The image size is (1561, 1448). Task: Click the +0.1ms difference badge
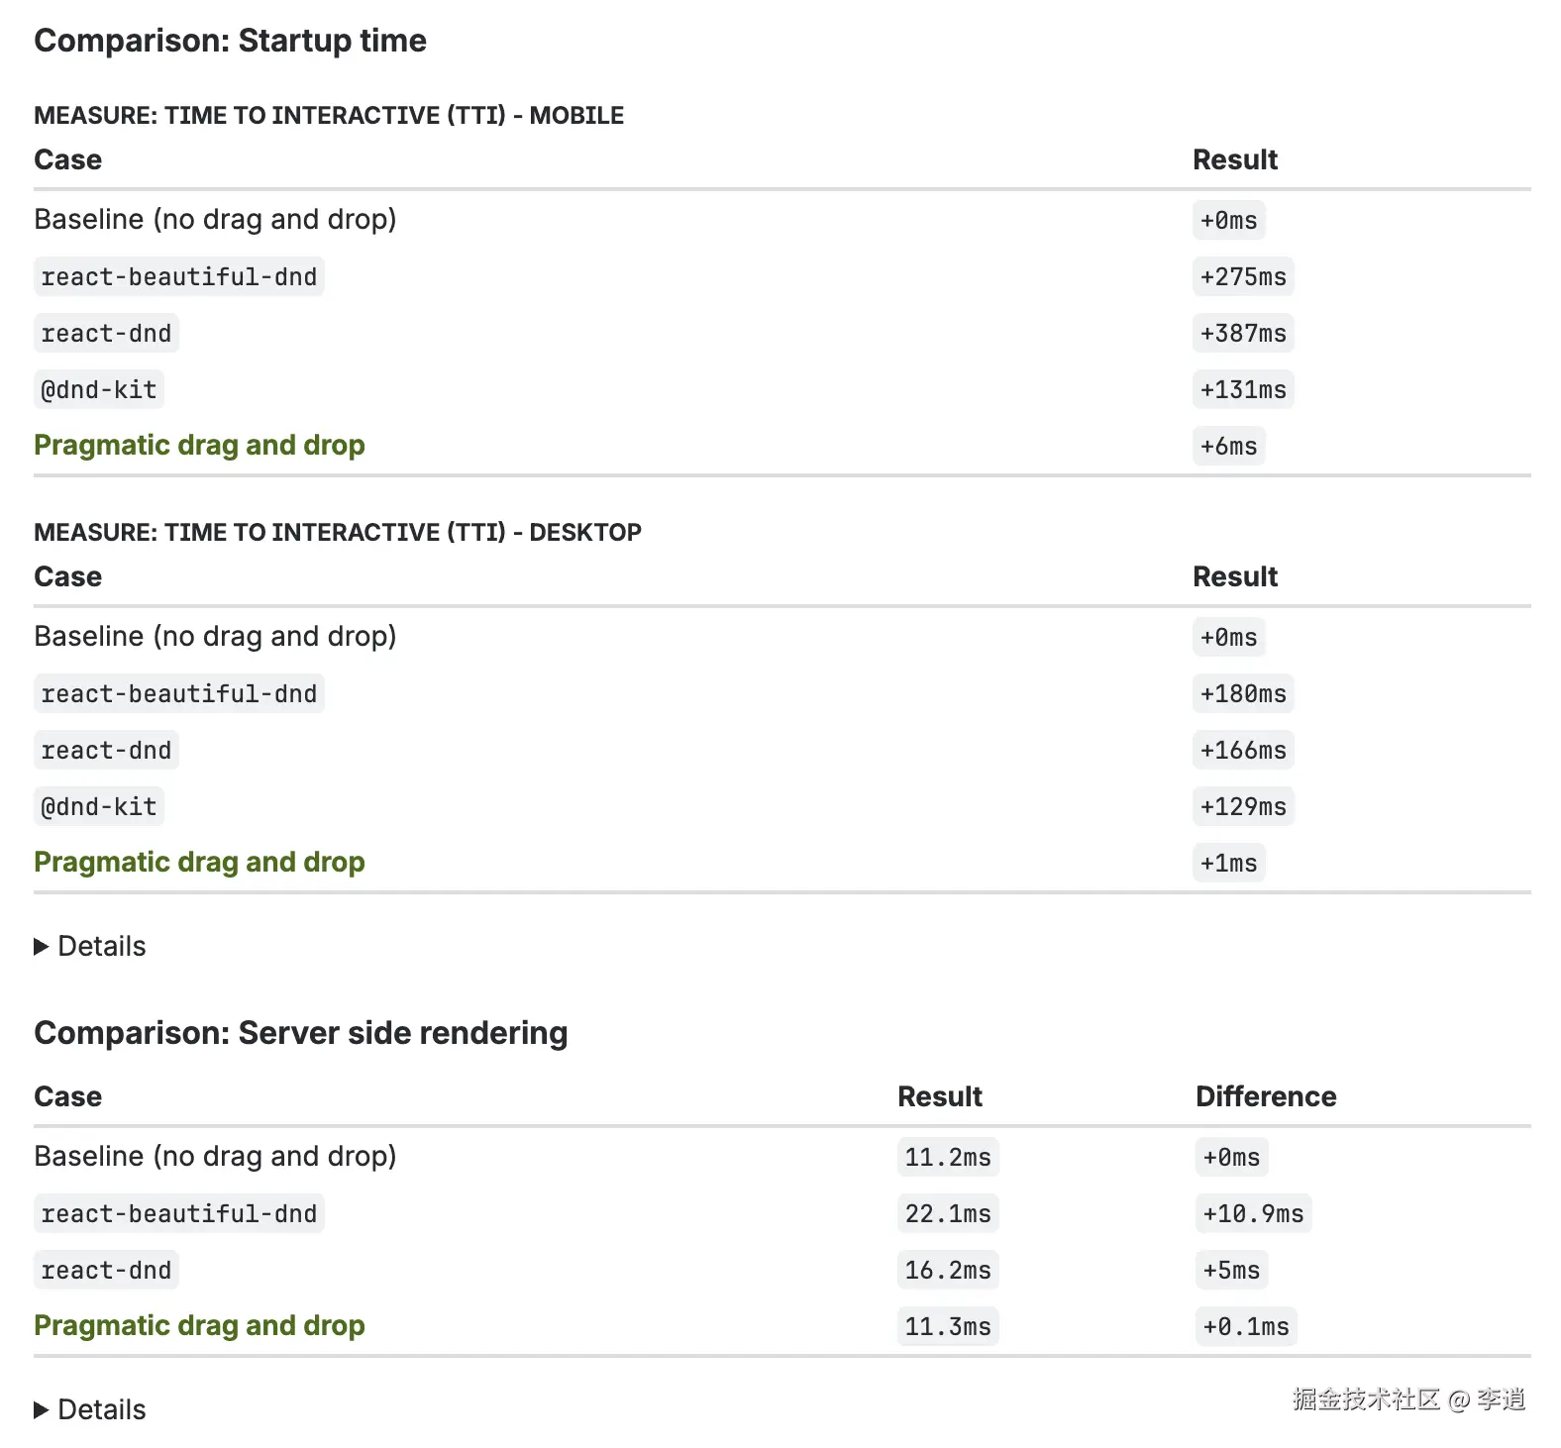[1246, 1327]
